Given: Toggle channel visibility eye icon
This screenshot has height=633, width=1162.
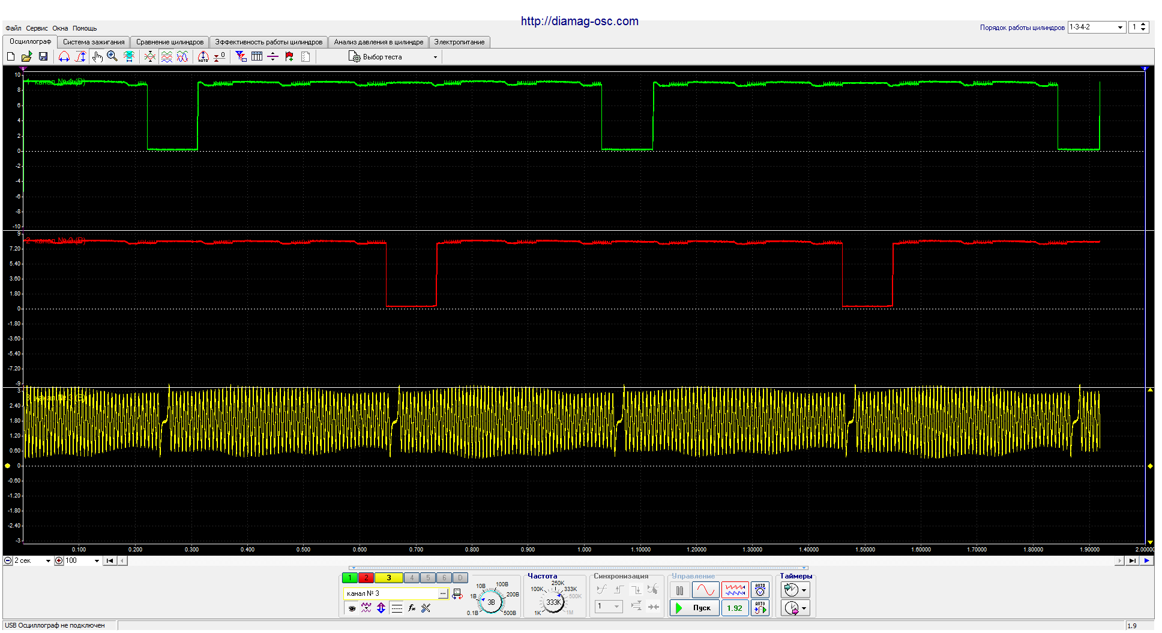Looking at the screenshot, I should tap(352, 608).
